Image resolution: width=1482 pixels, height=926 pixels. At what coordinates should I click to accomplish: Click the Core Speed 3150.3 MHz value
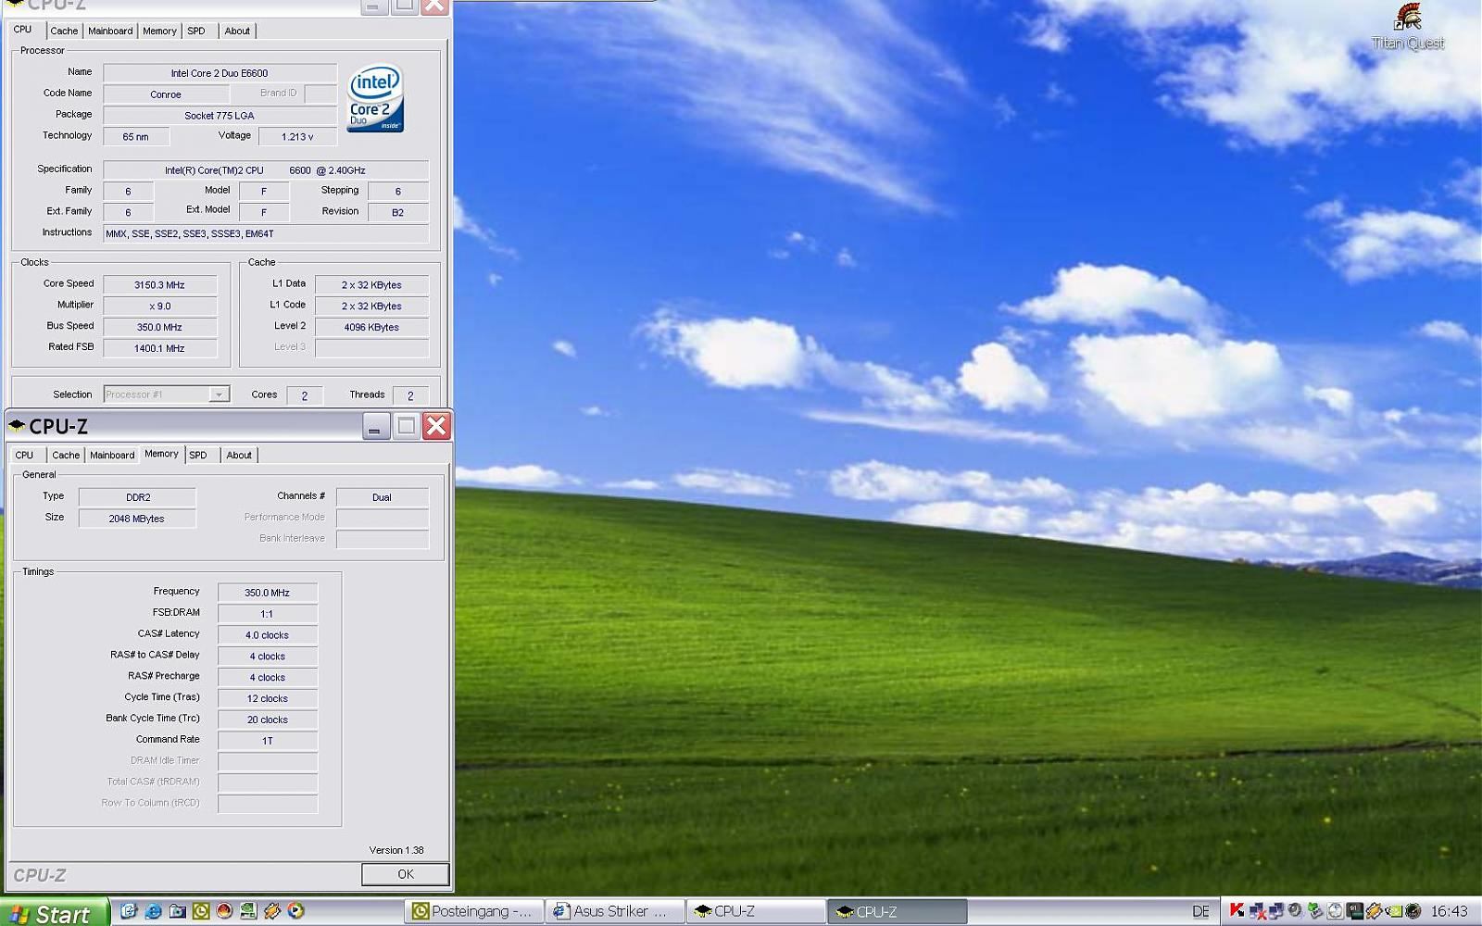(x=159, y=285)
